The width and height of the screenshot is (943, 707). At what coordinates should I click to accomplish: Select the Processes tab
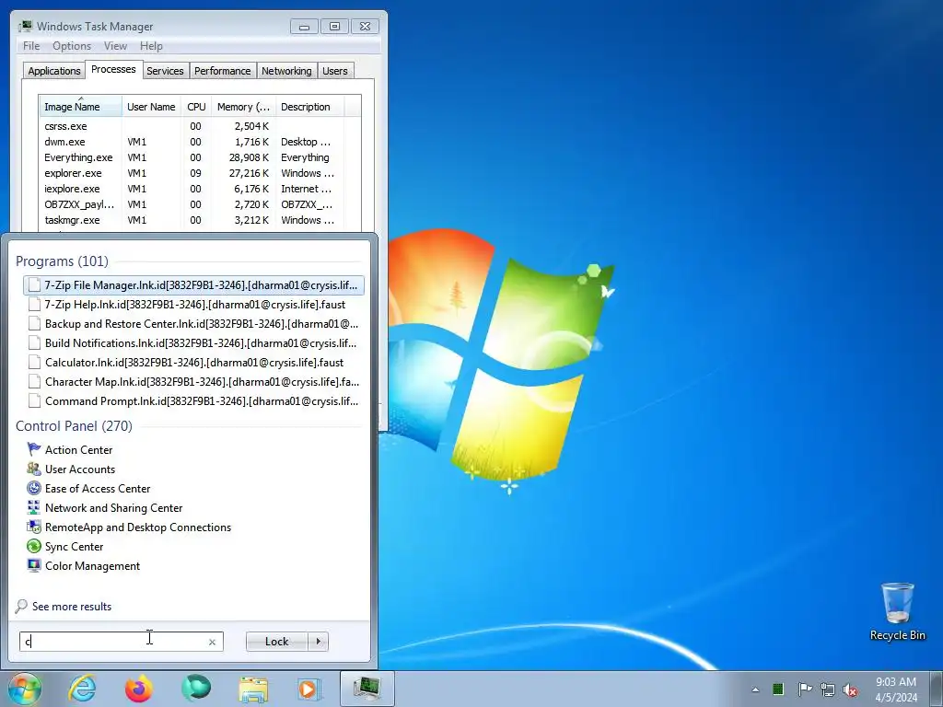tap(113, 69)
